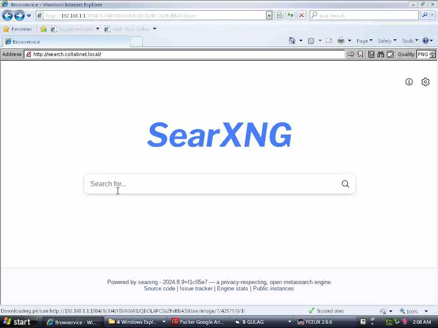Click the Read Mail envelope icon

pos(329,41)
